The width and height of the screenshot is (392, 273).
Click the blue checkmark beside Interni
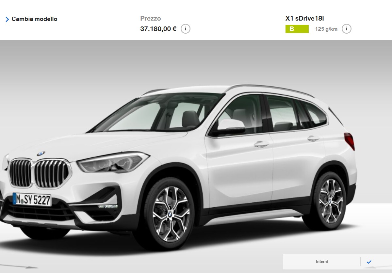pyautogui.click(x=369, y=262)
